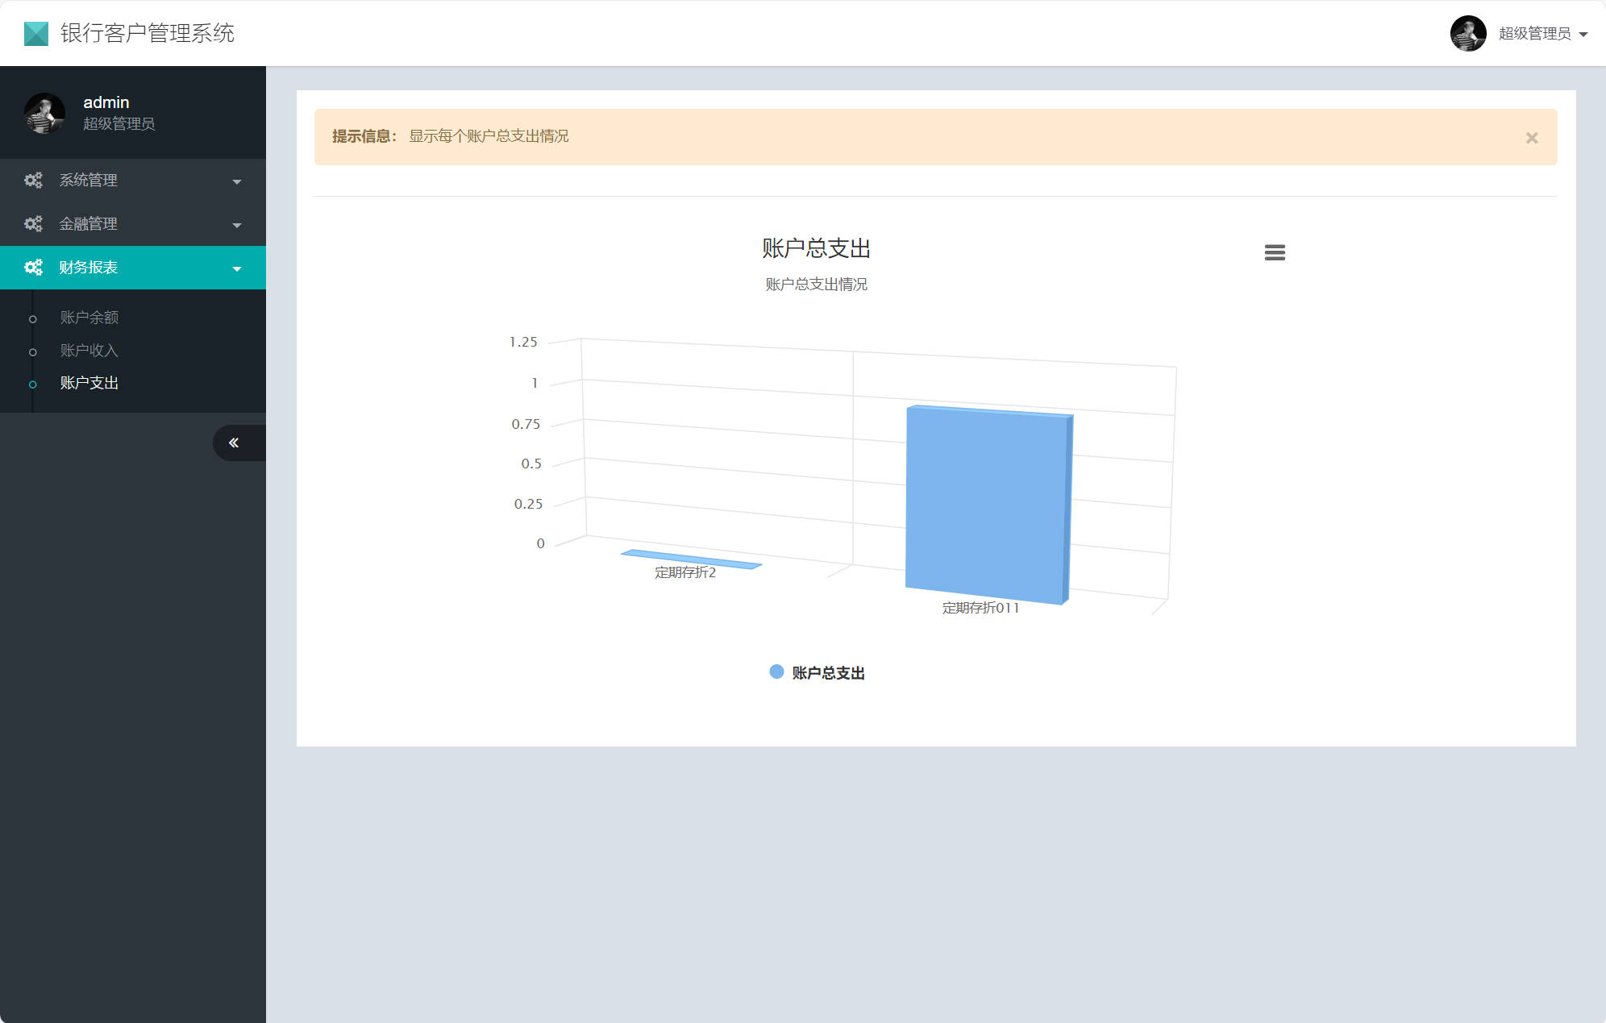Click the 定期存折011 bar in the chart
This screenshot has width=1606, height=1023.
click(988, 500)
